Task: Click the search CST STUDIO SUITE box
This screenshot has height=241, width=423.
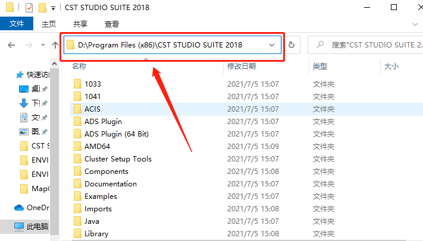Action: click(365, 45)
